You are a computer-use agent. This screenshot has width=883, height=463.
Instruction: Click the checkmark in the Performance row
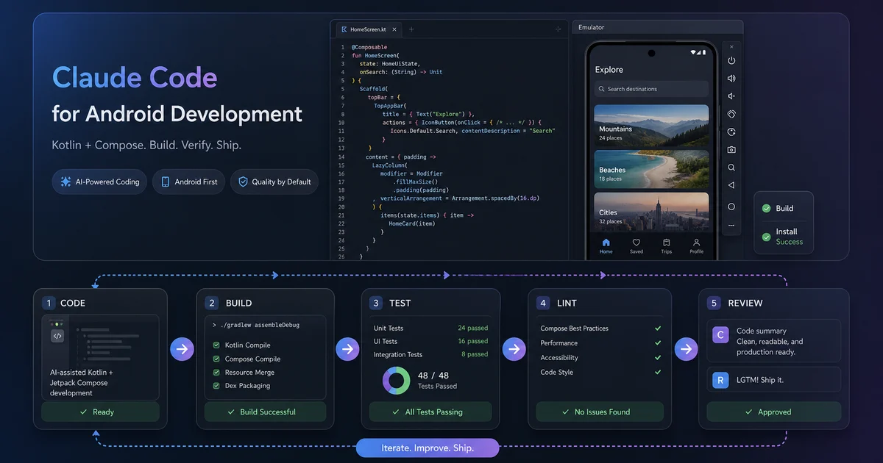tap(658, 342)
